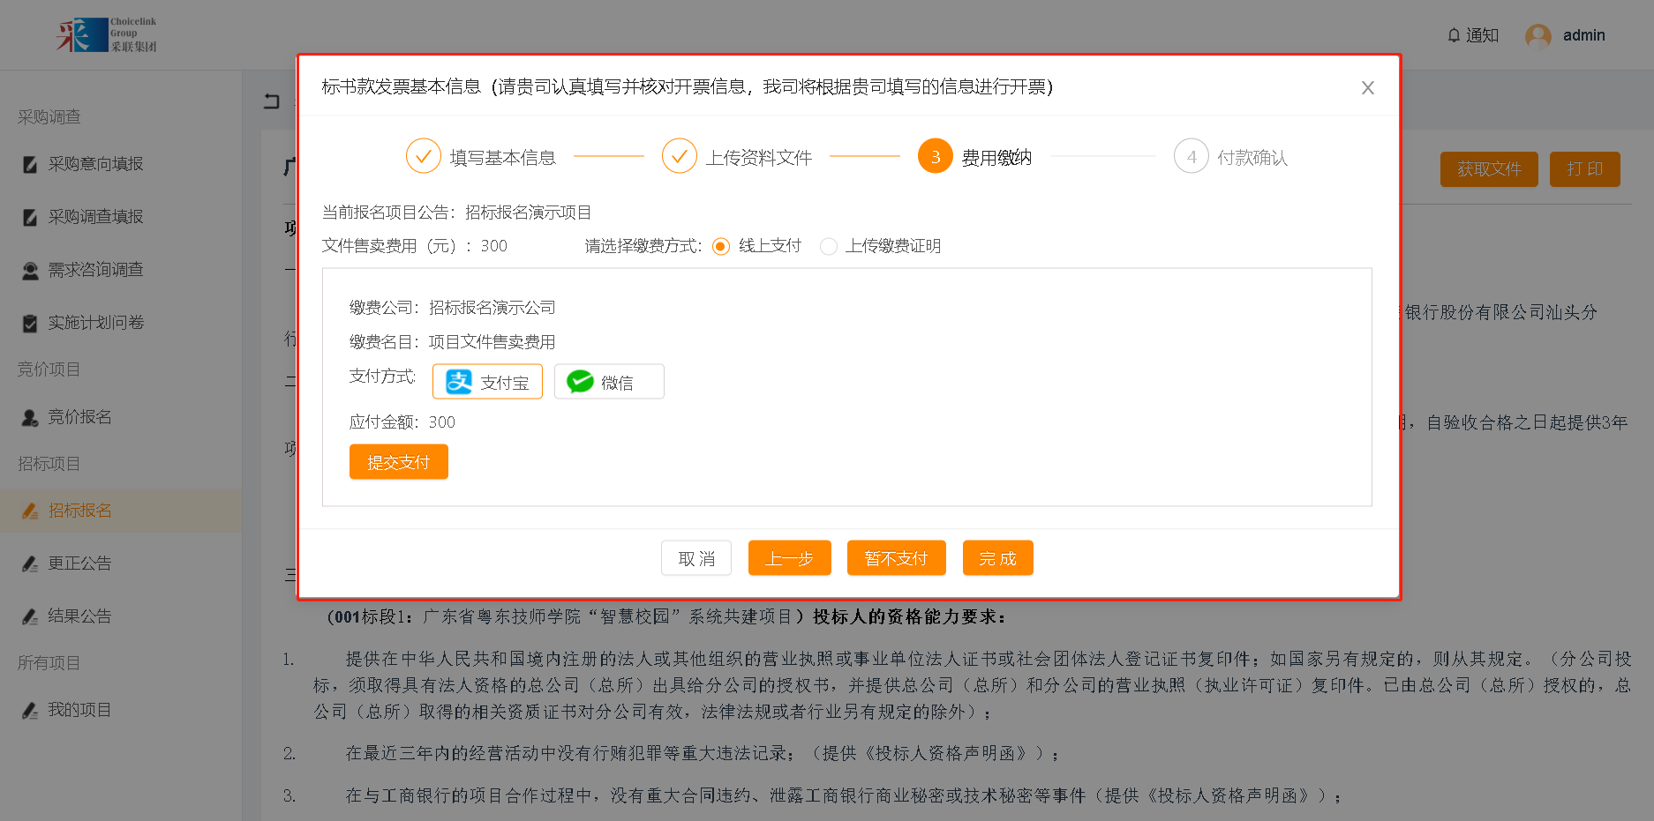Click the 采购意向填报 sidebar icon

30,164
